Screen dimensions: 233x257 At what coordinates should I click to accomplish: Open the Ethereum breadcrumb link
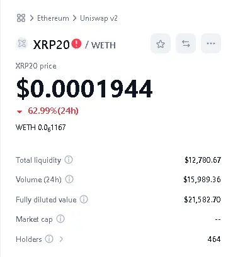pyautogui.click(x=53, y=18)
